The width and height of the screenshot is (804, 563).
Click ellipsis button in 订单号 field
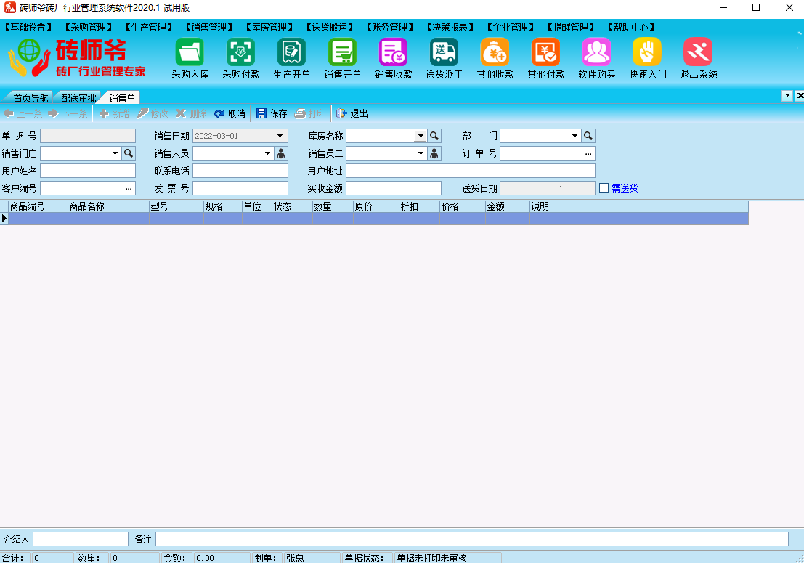tap(588, 153)
